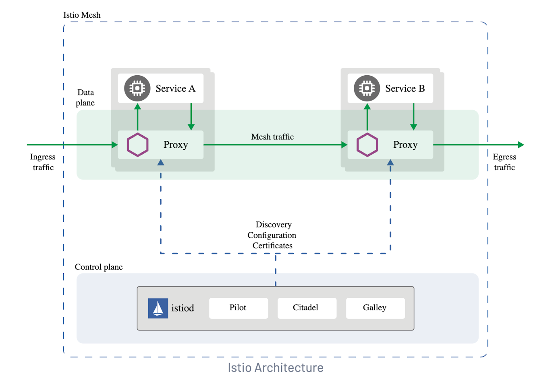Click the Mesh traffic label
Viewport: 556px width, 386px height.
[x=272, y=137]
